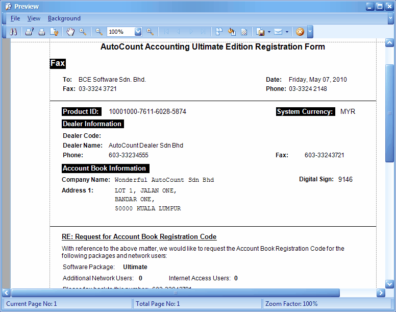Select the Hand tool
This screenshot has height=312, width=396.
[x=70, y=32]
